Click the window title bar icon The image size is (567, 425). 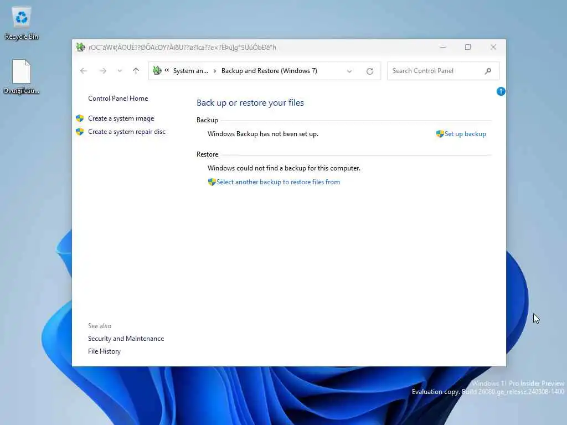[x=81, y=47]
